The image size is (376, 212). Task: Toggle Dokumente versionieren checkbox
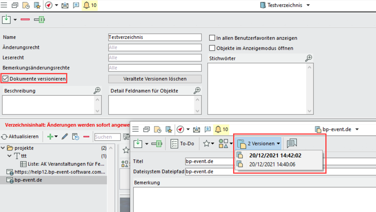coord(6,79)
